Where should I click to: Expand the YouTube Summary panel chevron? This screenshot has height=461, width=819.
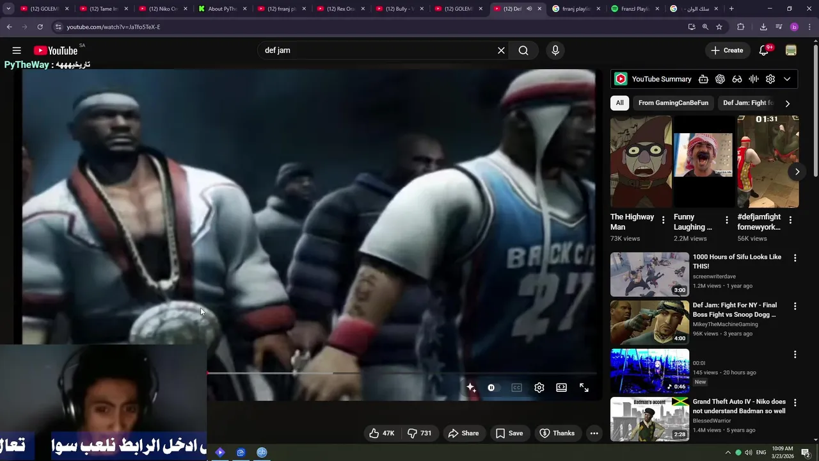(x=787, y=79)
